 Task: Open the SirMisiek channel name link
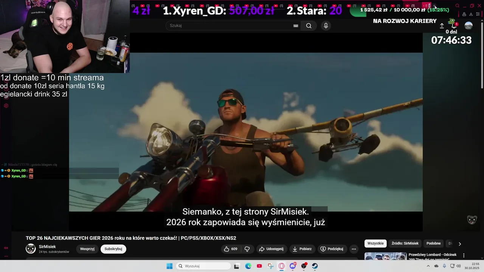tap(47, 247)
